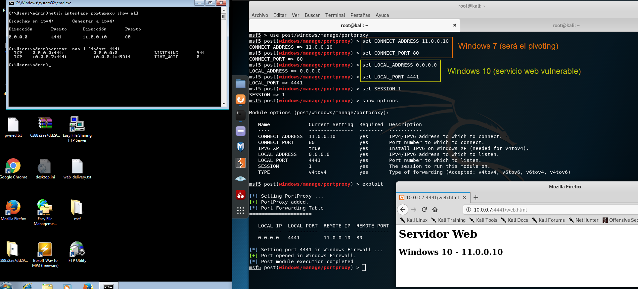The width and height of the screenshot is (638, 289).
Task: Open a new Firefox tab
Action: [x=476, y=197]
